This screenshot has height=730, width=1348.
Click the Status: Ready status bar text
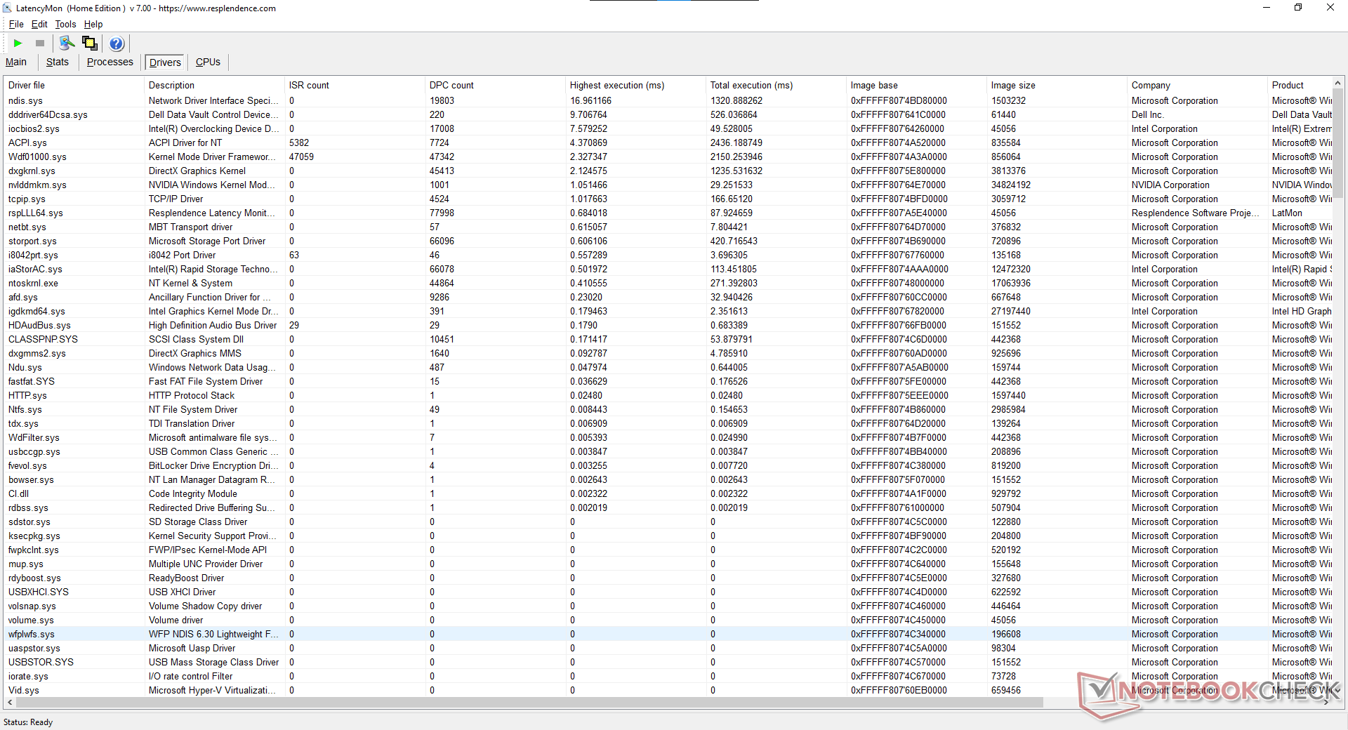pyautogui.click(x=28, y=722)
